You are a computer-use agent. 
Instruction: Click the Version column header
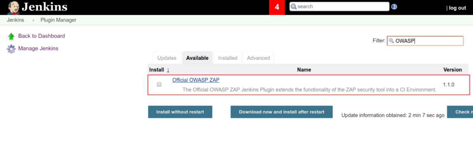click(452, 70)
